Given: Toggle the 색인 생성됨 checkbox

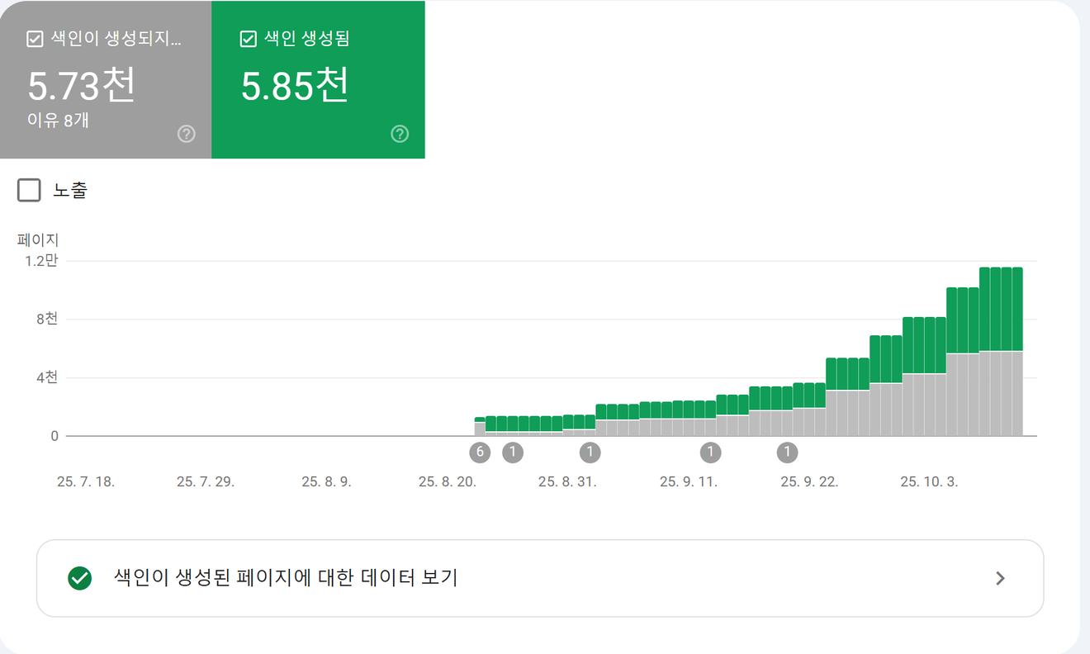Looking at the screenshot, I should click(248, 39).
